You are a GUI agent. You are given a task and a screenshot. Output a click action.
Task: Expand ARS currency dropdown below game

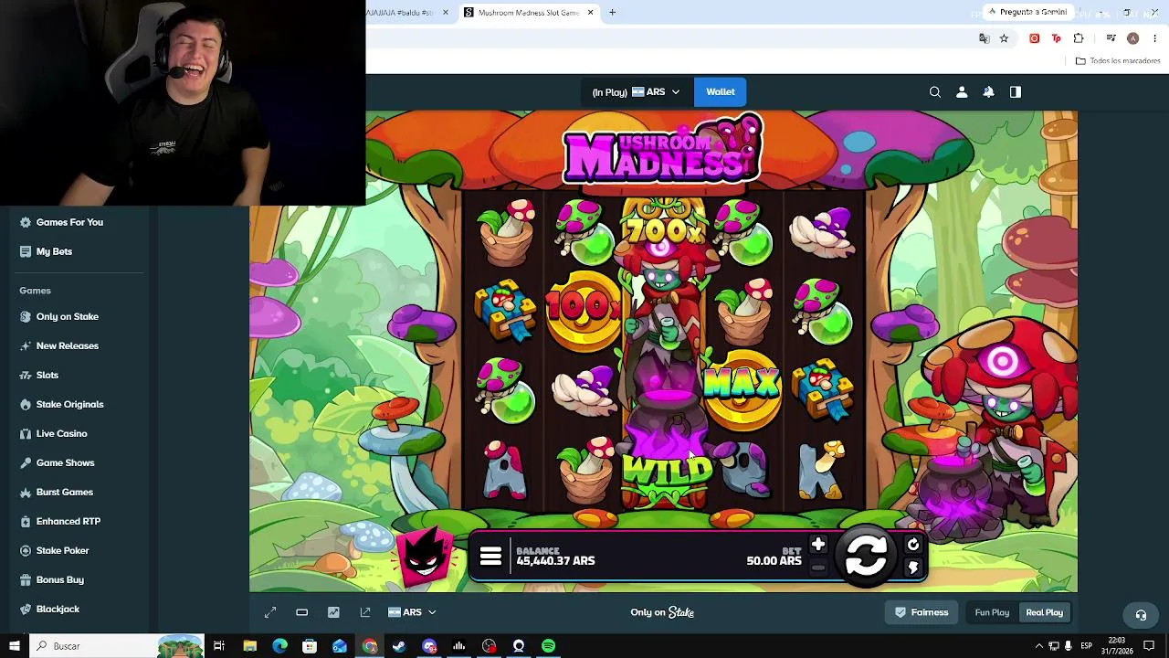pos(413,612)
